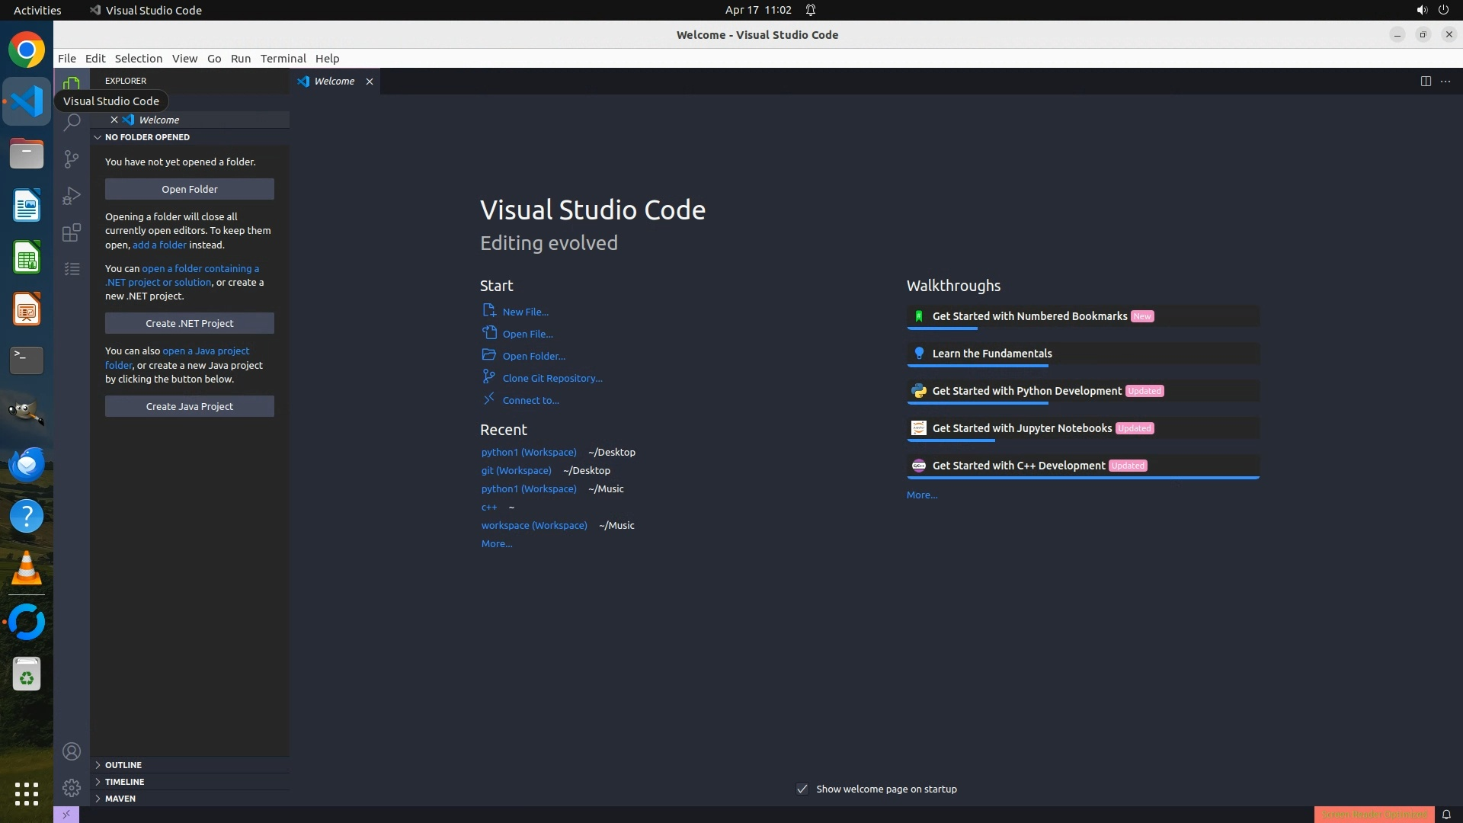
Task: Expand the Outline section
Action: click(x=123, y=765)
